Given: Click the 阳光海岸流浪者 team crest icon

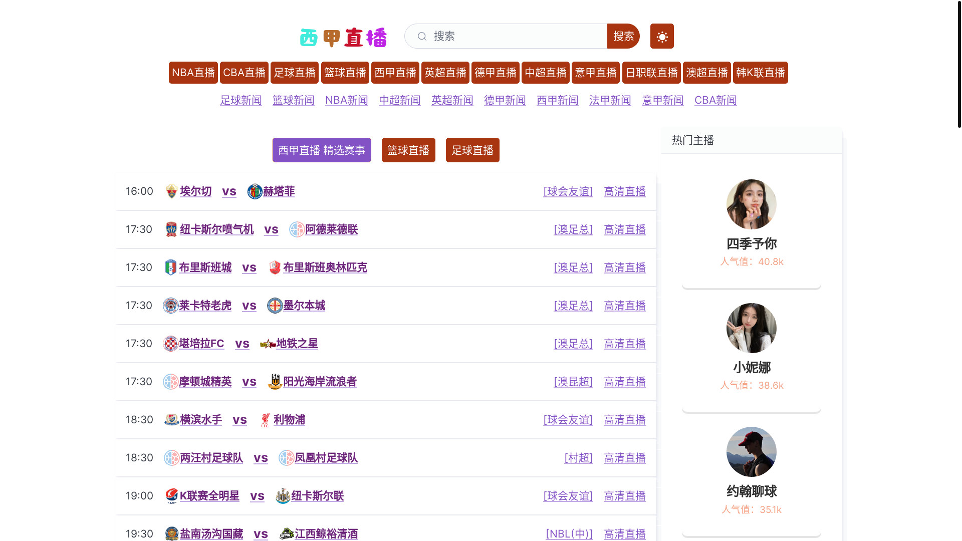Looking at the screenshot, I should [275, 382].
